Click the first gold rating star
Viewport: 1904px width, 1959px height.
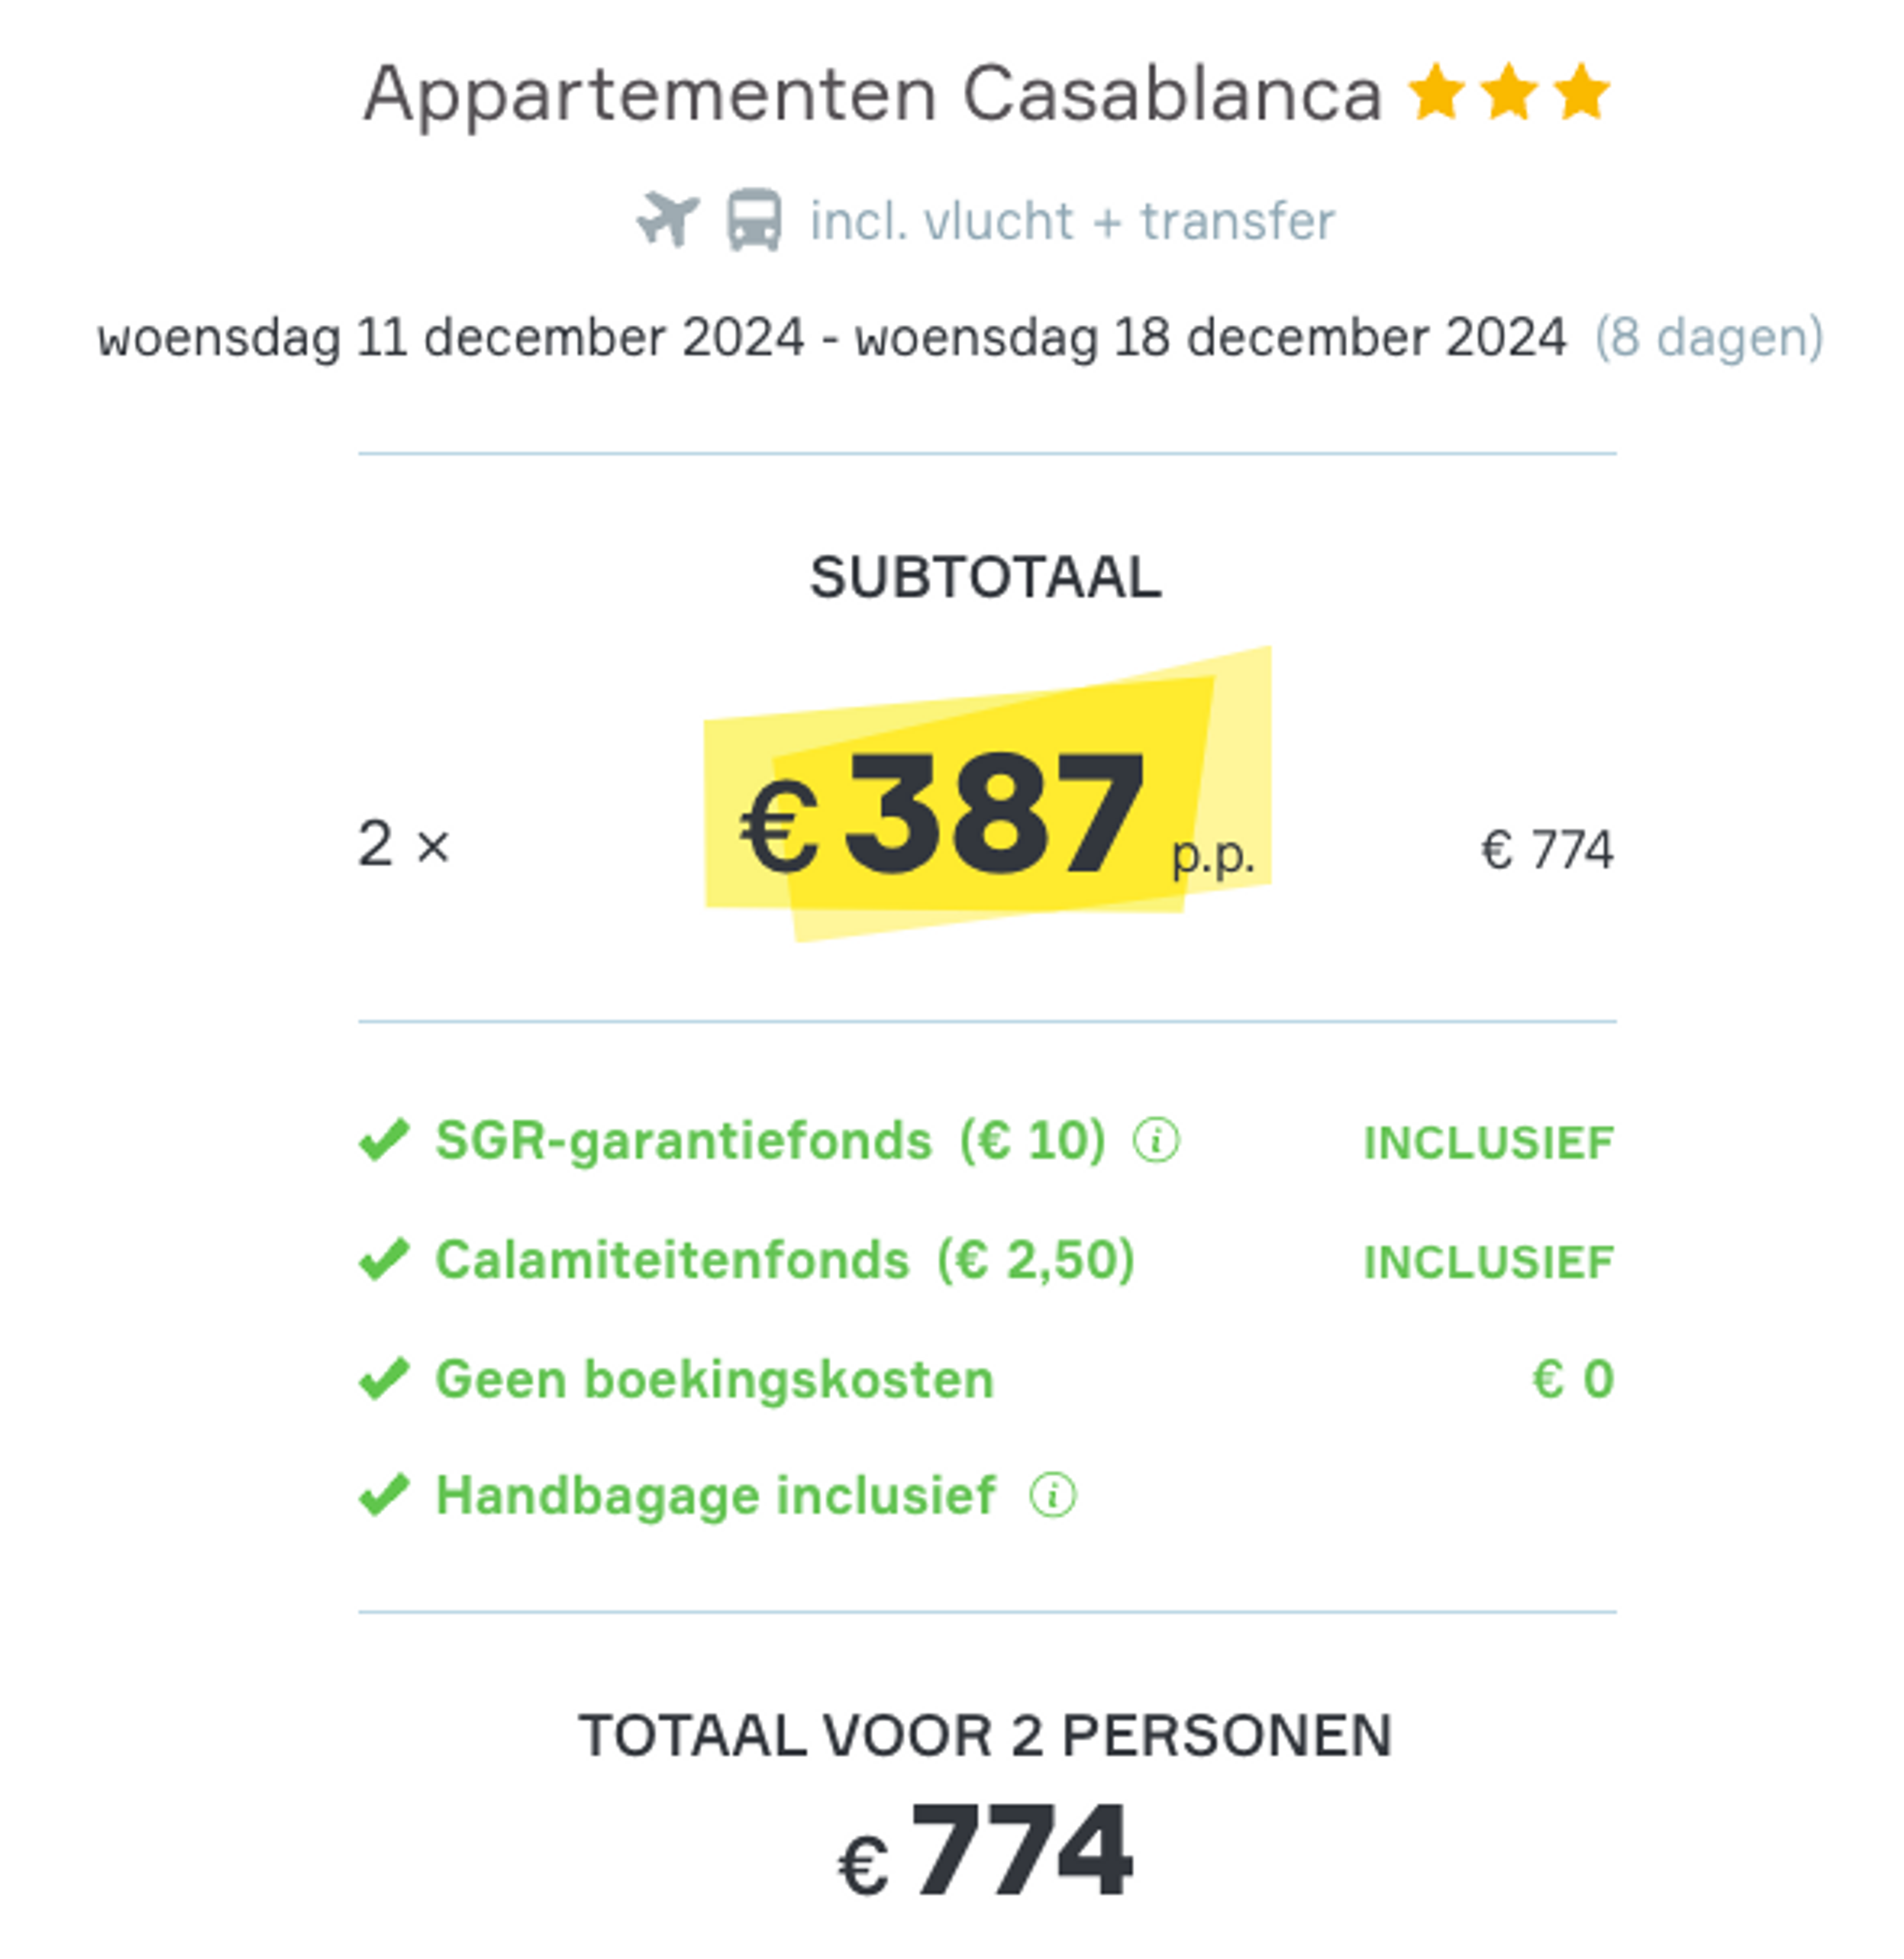(x=1436, y=92)
